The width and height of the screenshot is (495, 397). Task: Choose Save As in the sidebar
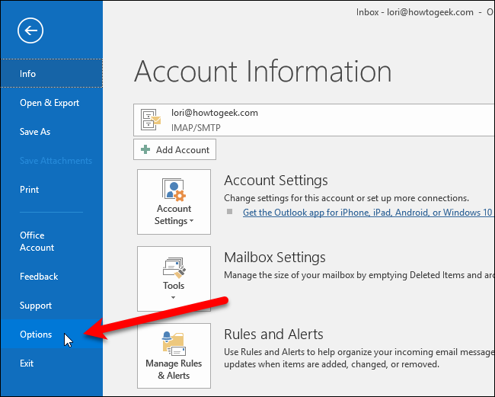pos(35,132)
